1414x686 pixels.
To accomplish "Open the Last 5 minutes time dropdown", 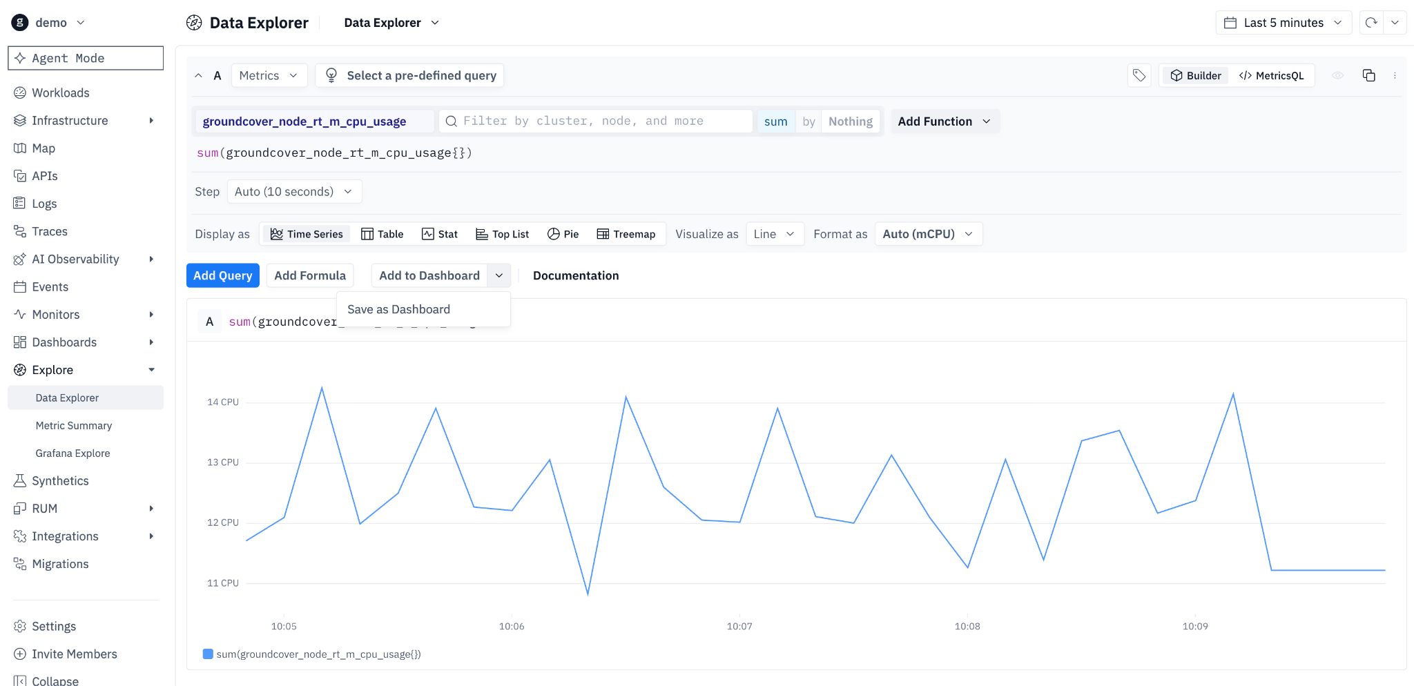I will coord(1284,23).
